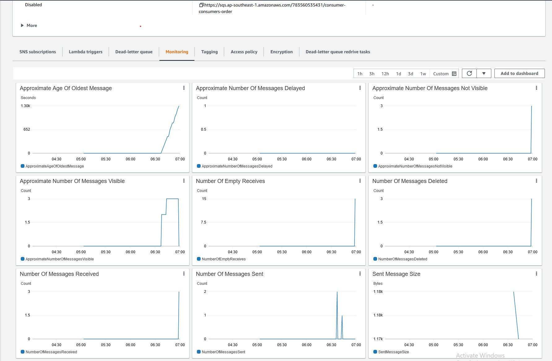This screenshot has height=361, width=552.
Task: Open options menu for Messages Not Visible chart
Action: (537, 88)
